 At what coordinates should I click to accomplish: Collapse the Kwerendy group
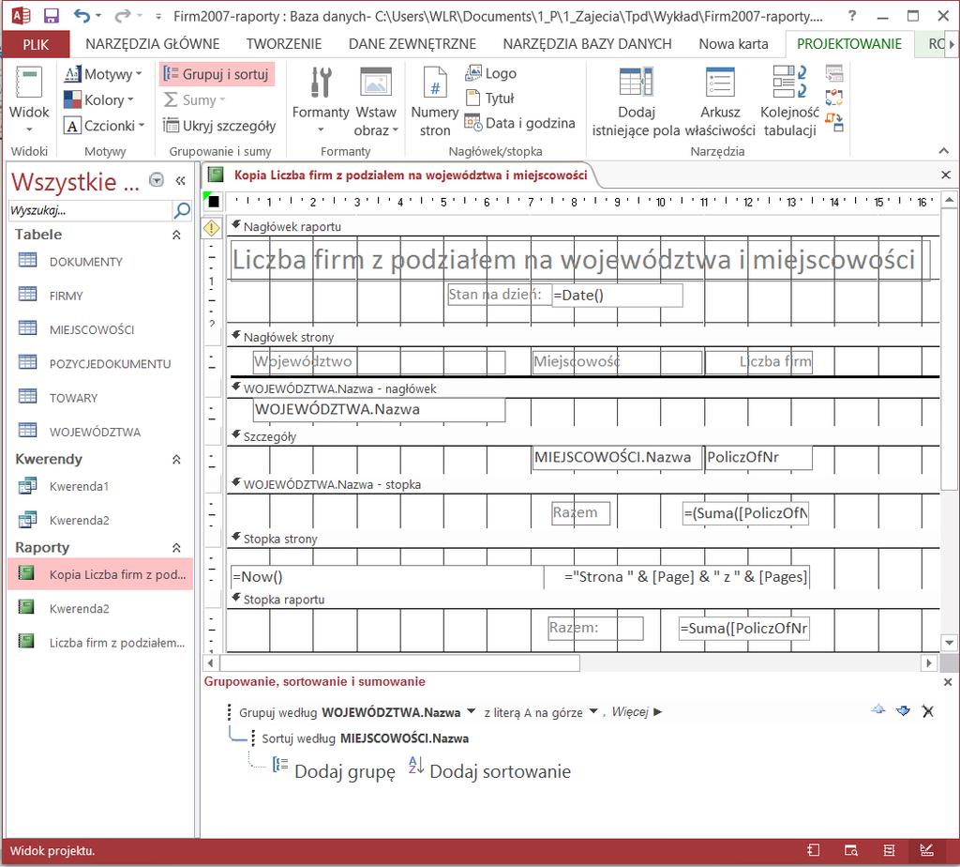[x=176, y=460]
